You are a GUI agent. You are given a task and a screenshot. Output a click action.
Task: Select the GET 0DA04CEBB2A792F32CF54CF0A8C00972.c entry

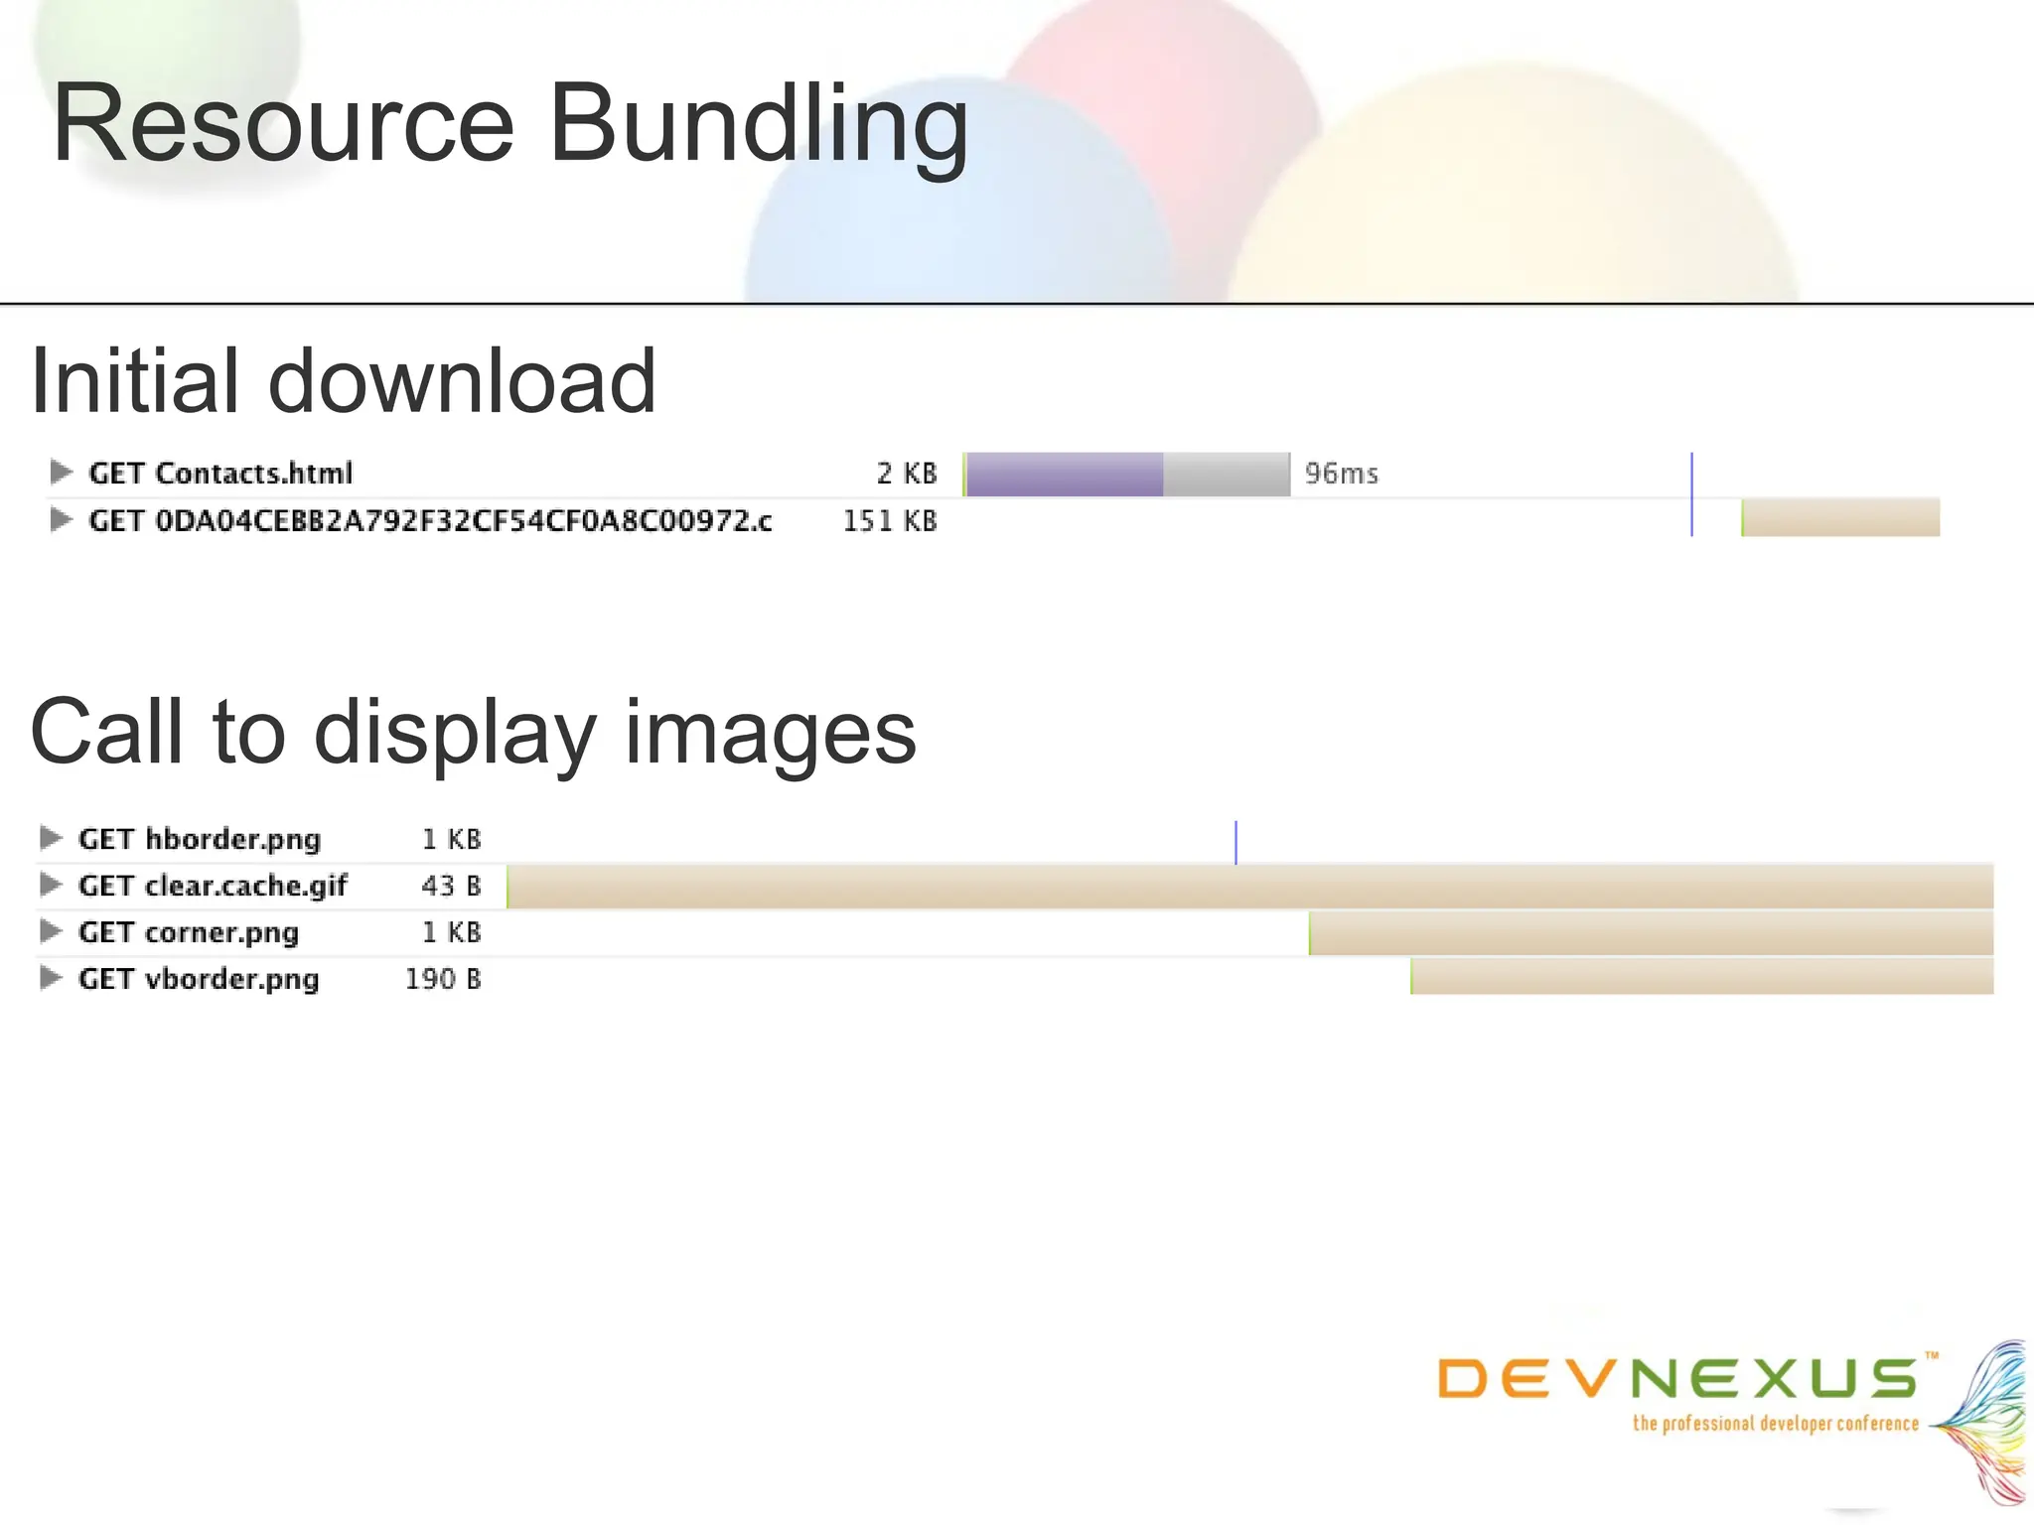430,521
